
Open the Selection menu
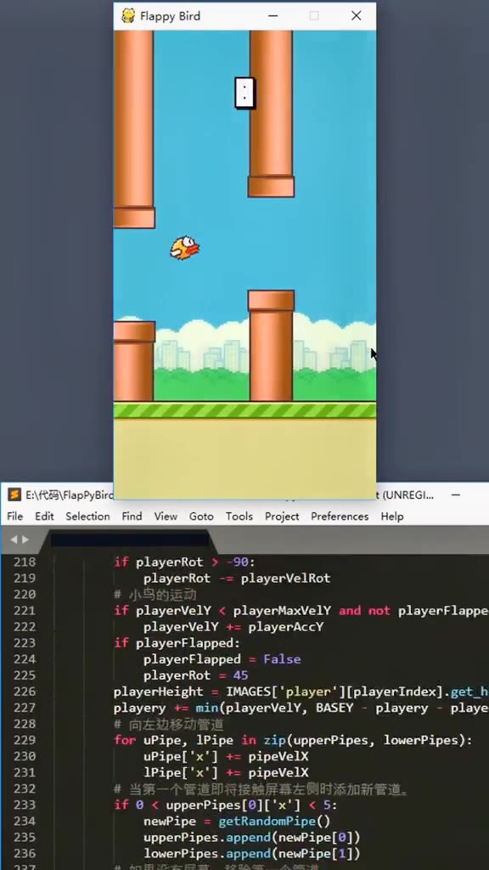click(87, 516)
